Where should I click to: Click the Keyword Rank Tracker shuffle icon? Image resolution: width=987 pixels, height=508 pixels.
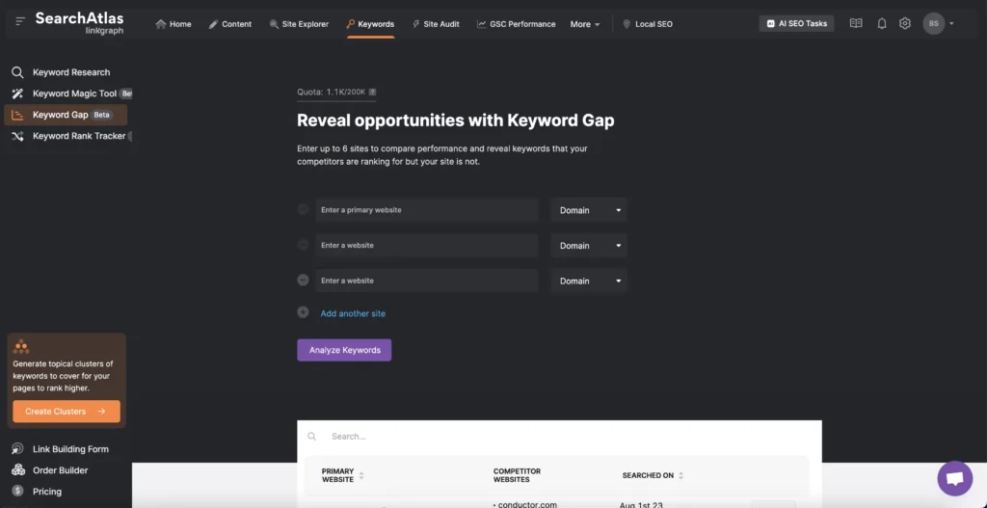(17, 136)
